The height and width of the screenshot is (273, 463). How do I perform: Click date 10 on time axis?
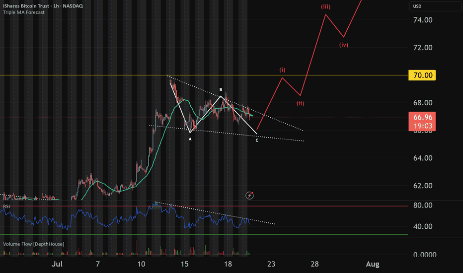click(x=141, y=264)
